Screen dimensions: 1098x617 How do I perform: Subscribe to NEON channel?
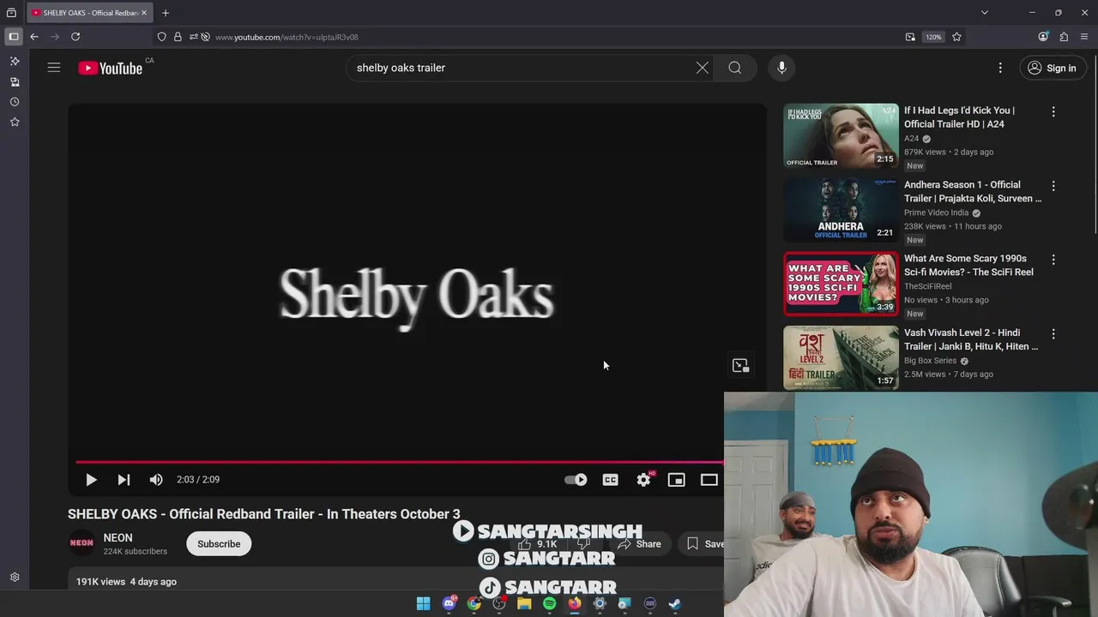219,543
